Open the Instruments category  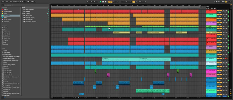tap(7, 32)
